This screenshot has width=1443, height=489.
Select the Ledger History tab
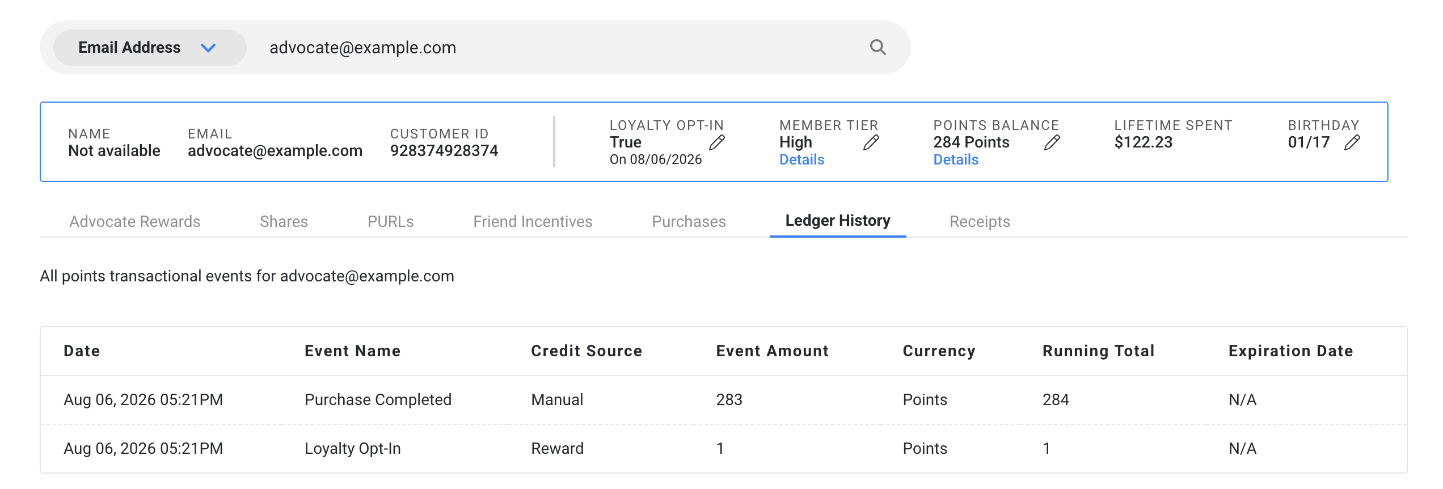tap(838, 221)
